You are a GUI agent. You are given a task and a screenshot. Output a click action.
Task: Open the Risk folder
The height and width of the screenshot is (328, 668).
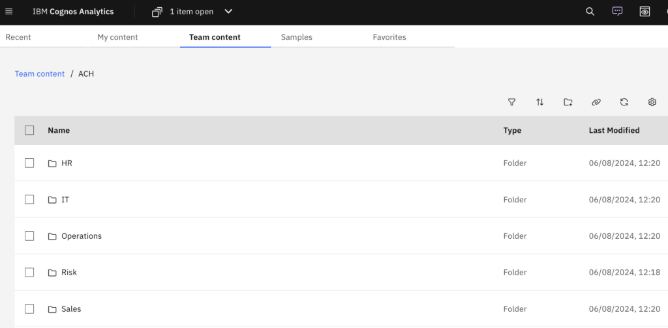click(x=69, y=273)
